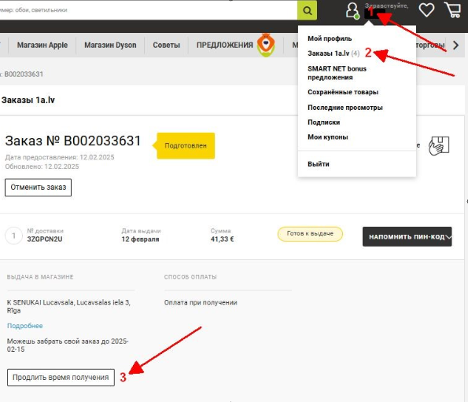
Task: Click Продлить время получения button
Action: 61,378
